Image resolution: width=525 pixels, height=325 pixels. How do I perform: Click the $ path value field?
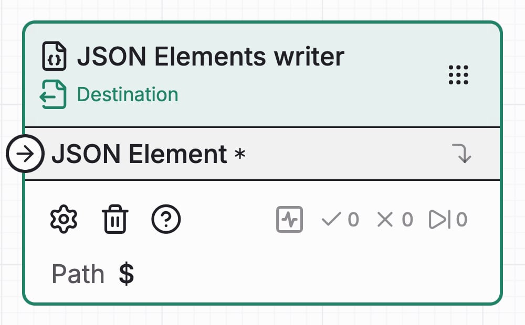pyautogui.click(x=127, y=274)
